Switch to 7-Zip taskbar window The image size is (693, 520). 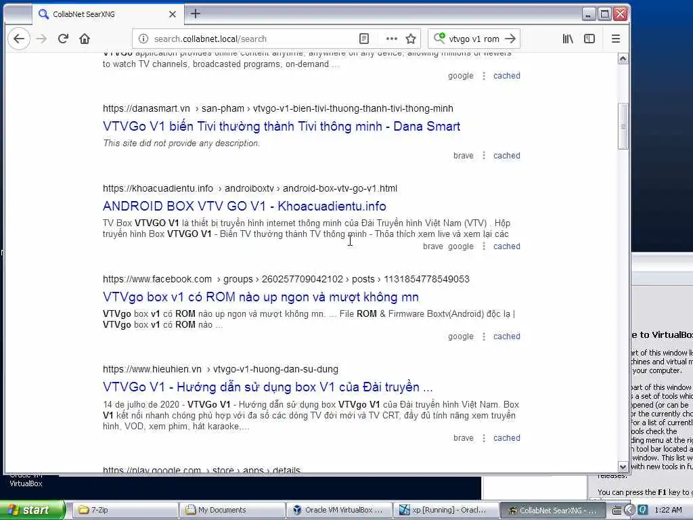click(x=125, y=510)
